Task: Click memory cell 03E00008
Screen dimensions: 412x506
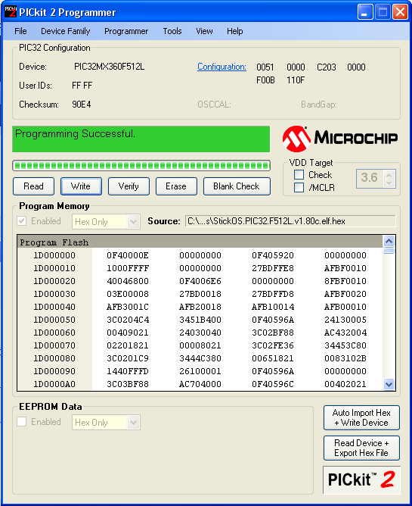Action: point(128,294)
